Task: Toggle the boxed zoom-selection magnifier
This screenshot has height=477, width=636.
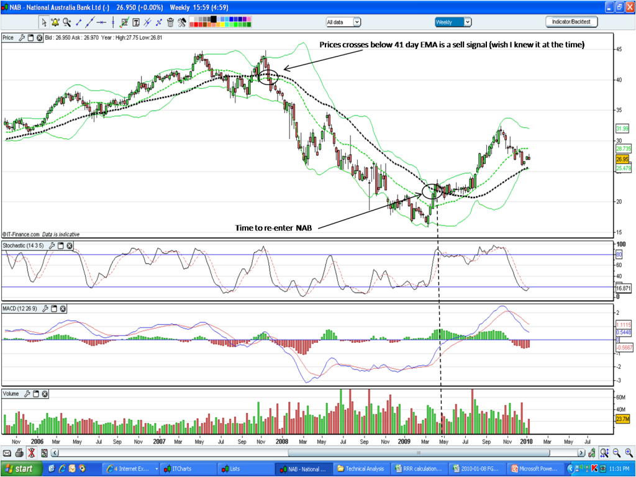Action: [604, 453]
